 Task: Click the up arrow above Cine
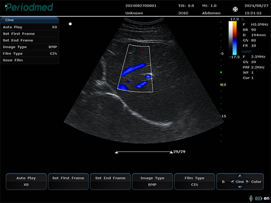(240, 176)
